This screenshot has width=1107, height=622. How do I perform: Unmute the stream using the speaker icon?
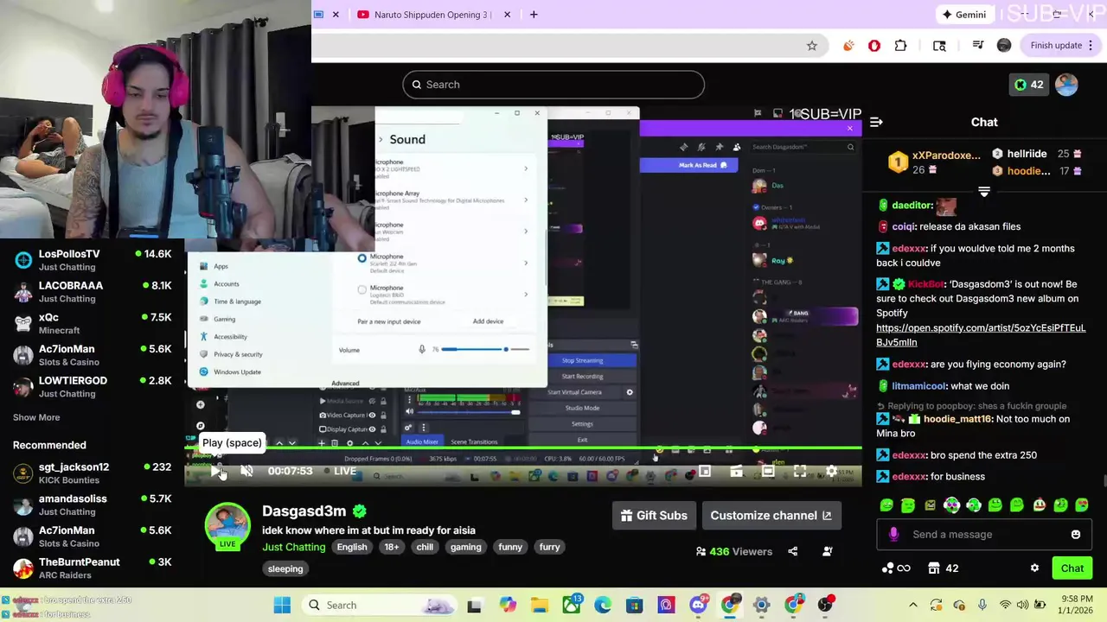click(246, 471)
